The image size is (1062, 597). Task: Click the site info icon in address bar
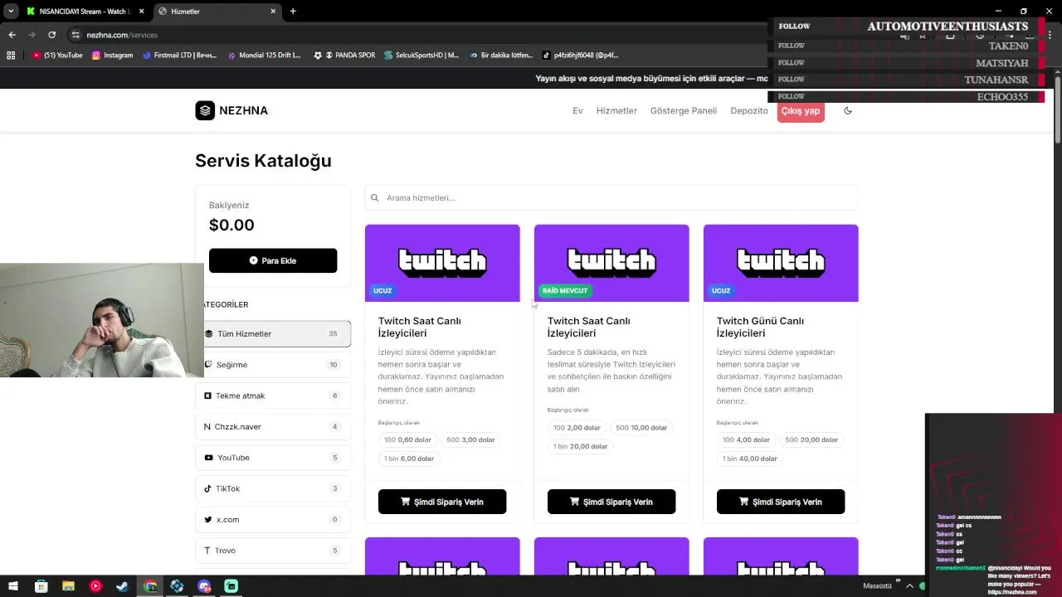[x=76, y=35]
